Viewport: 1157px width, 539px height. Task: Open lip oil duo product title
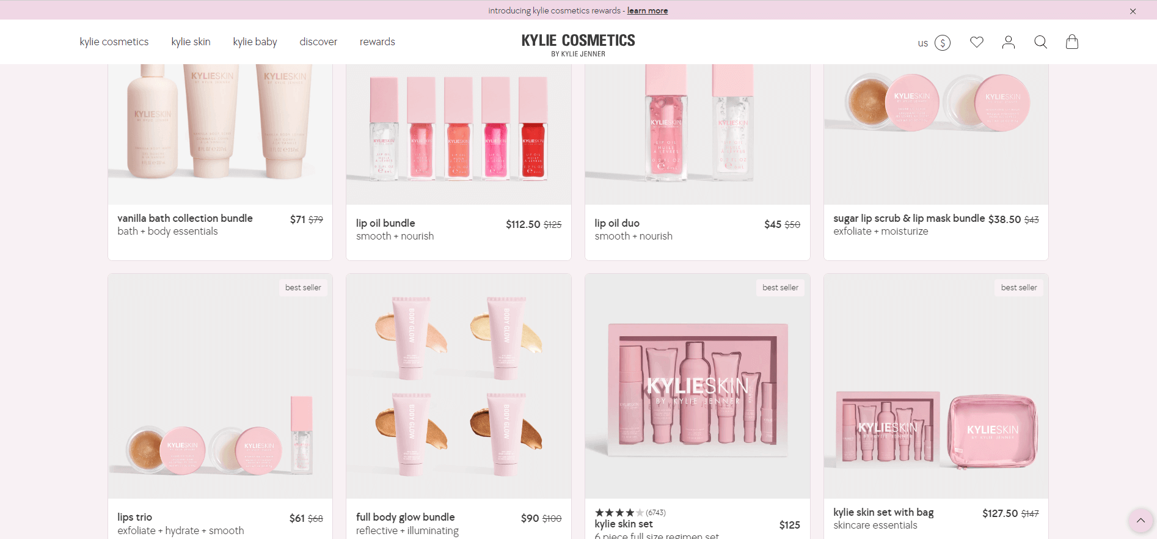tap(617, 223)
